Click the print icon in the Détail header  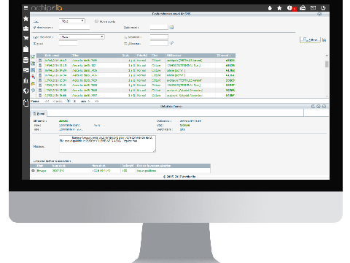click(319, 107)
